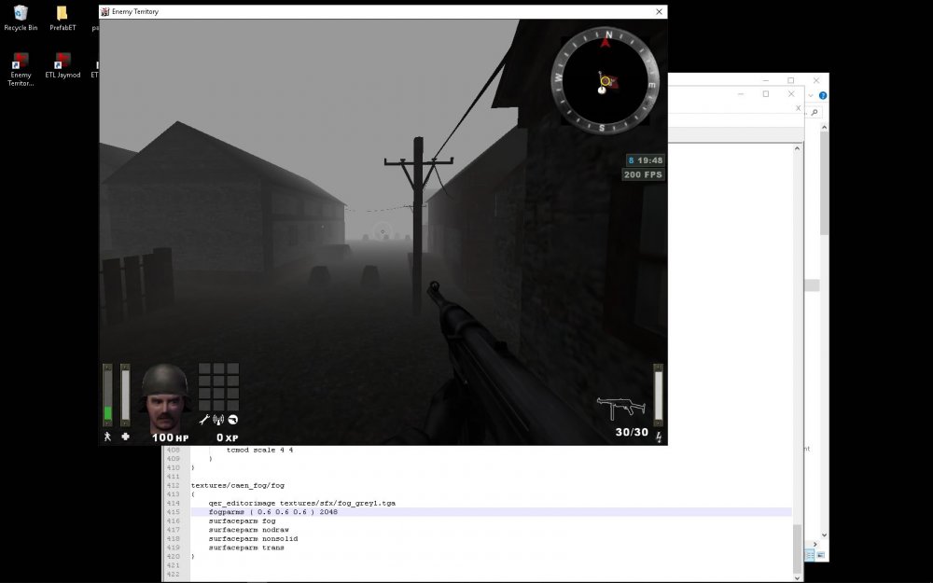Click the white health bar in HUD
This screenshot has height=583, width=933.
126,395
